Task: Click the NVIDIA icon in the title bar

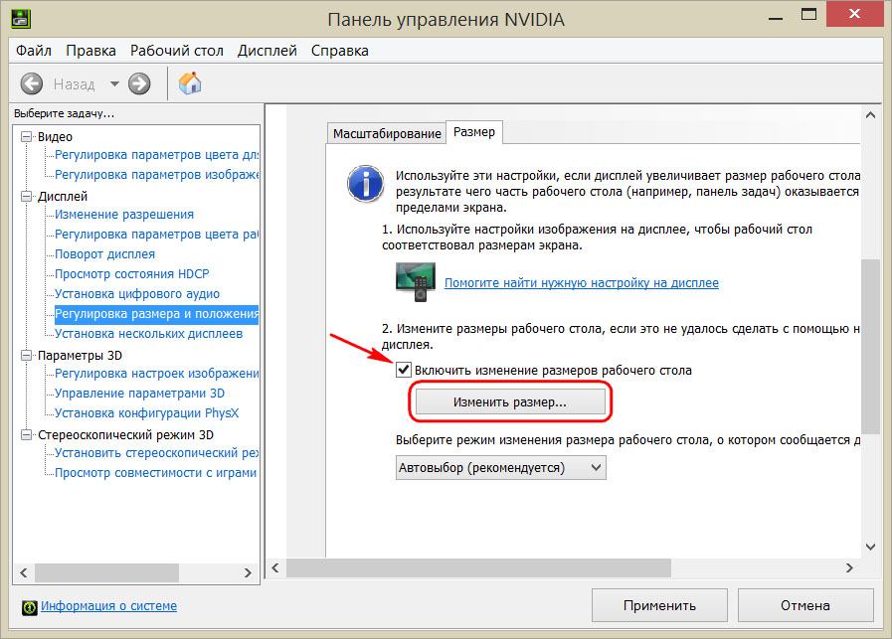Action: (21, 17)
